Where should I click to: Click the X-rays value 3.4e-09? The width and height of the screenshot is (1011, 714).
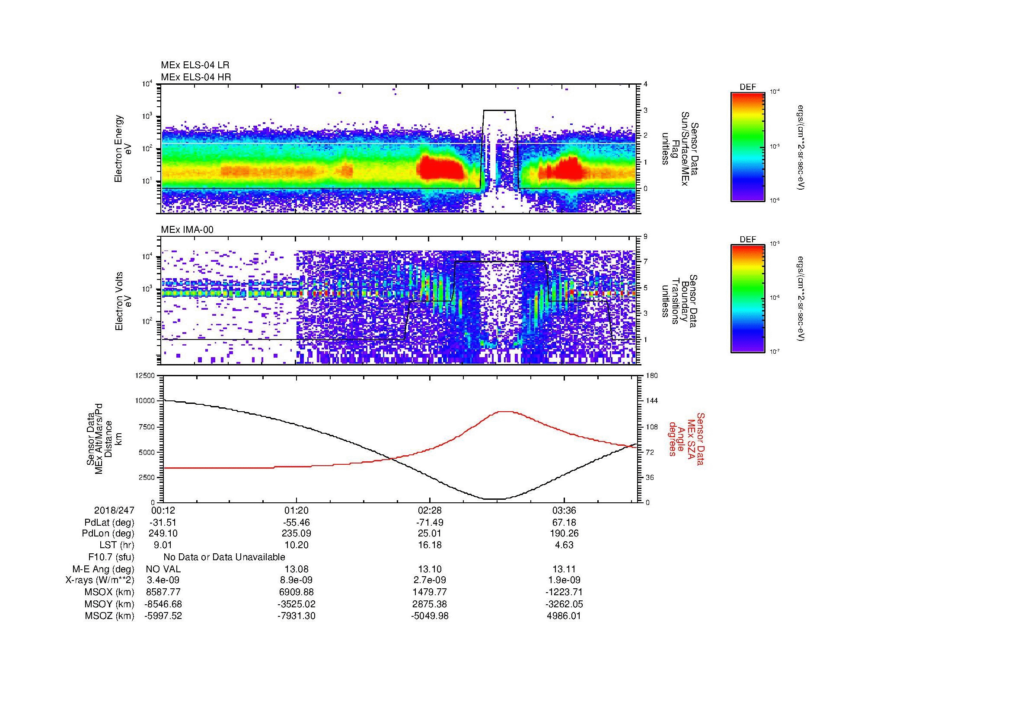163,580
